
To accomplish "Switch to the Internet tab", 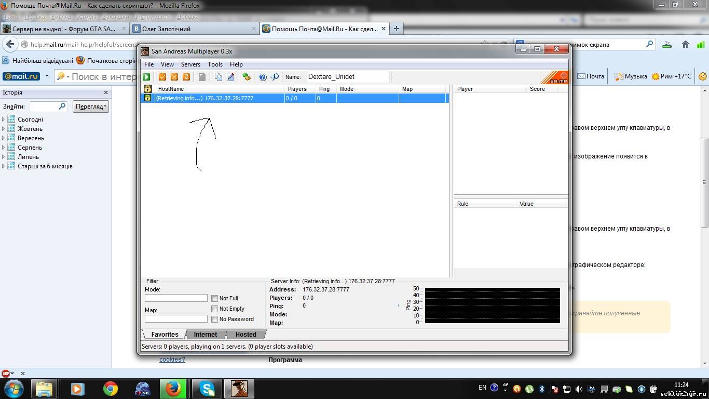I will coord(206,335).
